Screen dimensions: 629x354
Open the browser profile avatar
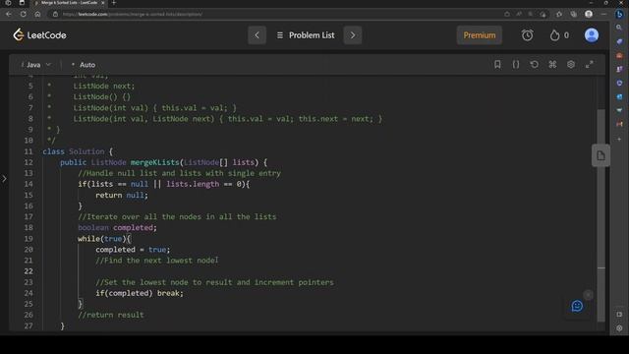click(x=589, y=14)
